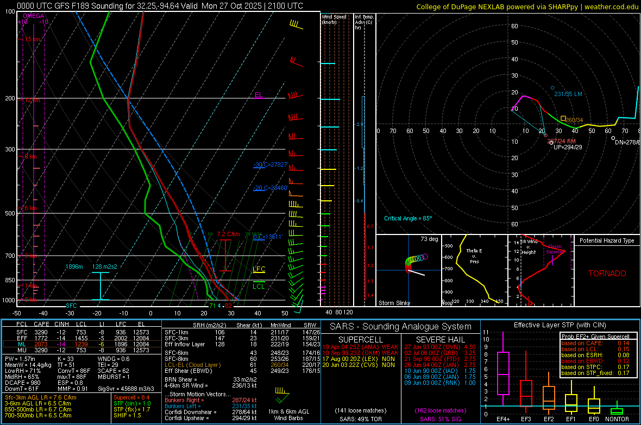Click the (141 loose matches) text

(x=360, y=410)
